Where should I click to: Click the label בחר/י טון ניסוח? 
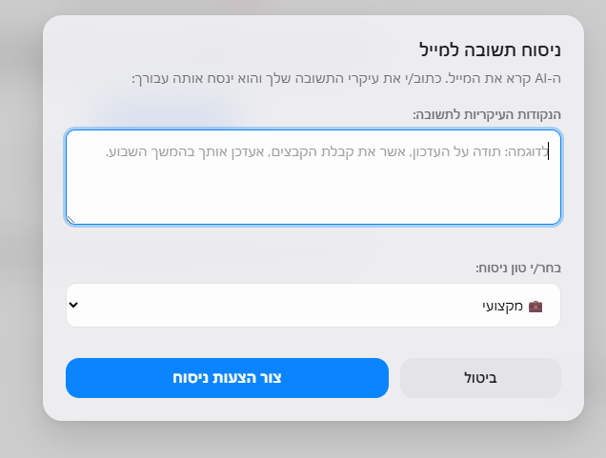[518, 268]
